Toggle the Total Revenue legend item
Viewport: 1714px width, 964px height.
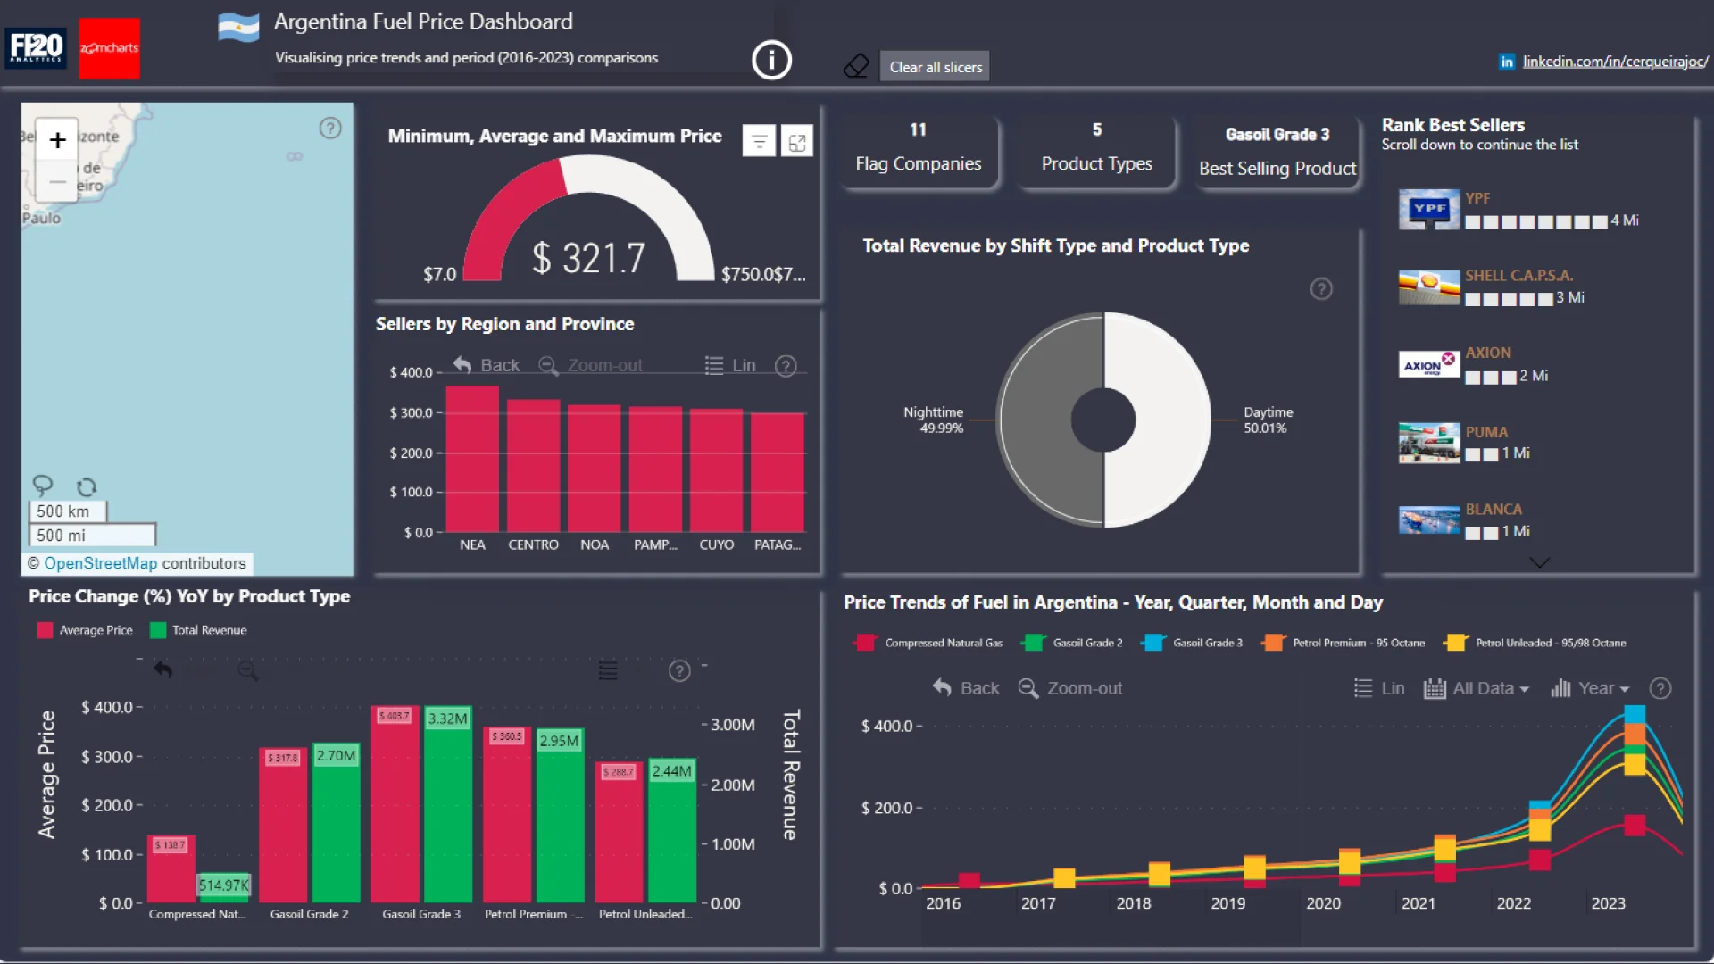tap(199, 630)
